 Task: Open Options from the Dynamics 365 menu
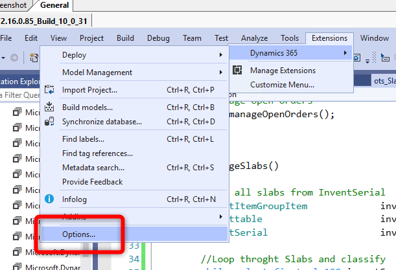click(78, 234)
